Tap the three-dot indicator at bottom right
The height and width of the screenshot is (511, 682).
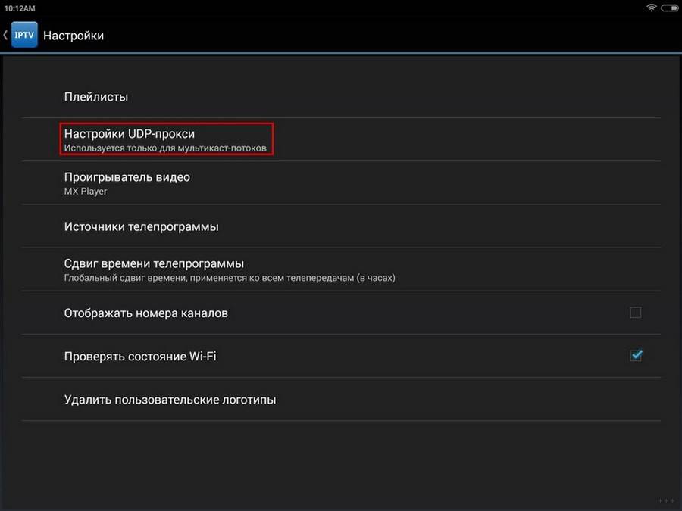tap(665, 500)
